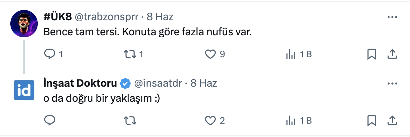
Task: Share İnşaat Doktoru's reply
Action: [392, 120]
